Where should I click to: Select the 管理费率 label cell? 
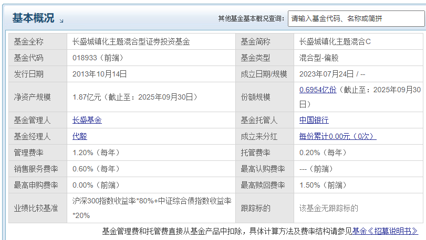(x=38, y=152)
